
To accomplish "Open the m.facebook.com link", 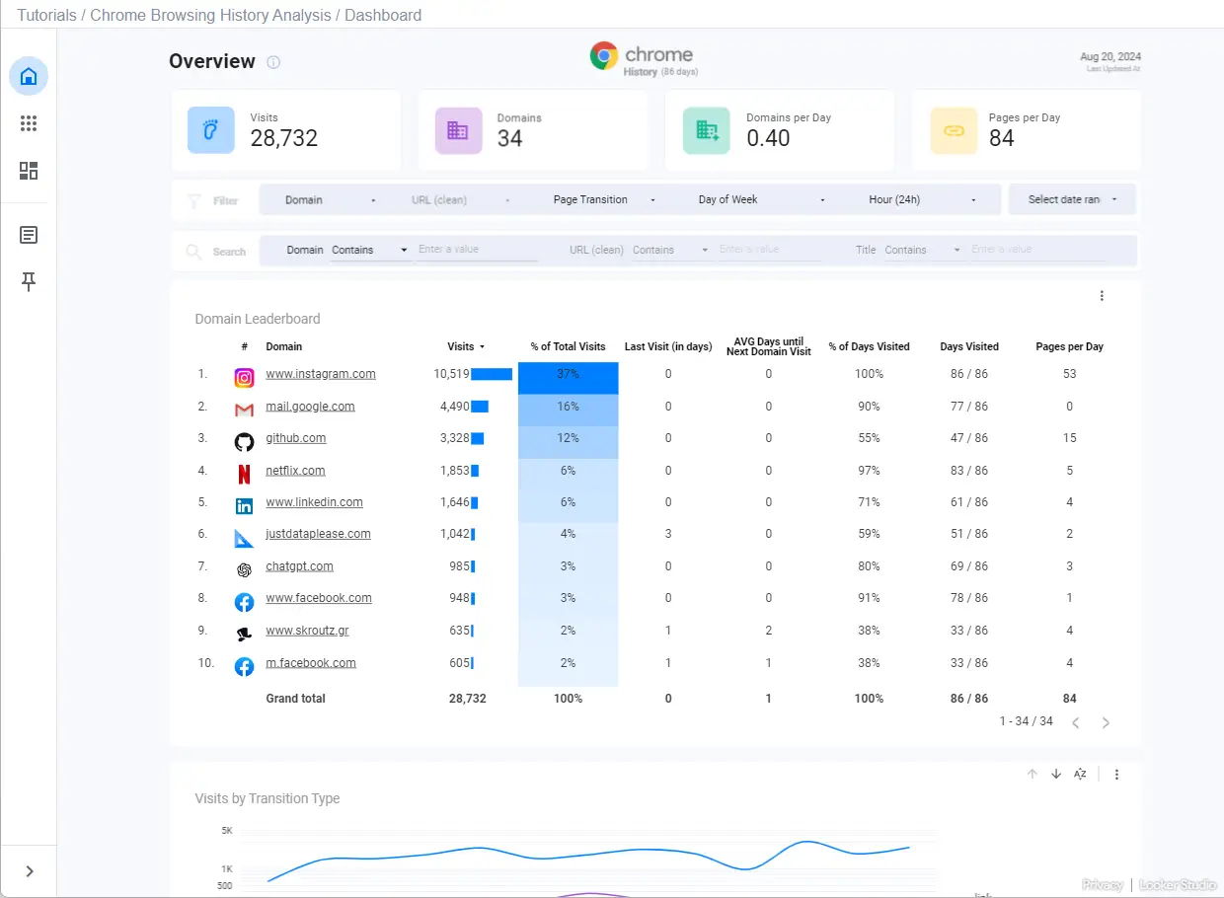I will (x=311, y=663).
